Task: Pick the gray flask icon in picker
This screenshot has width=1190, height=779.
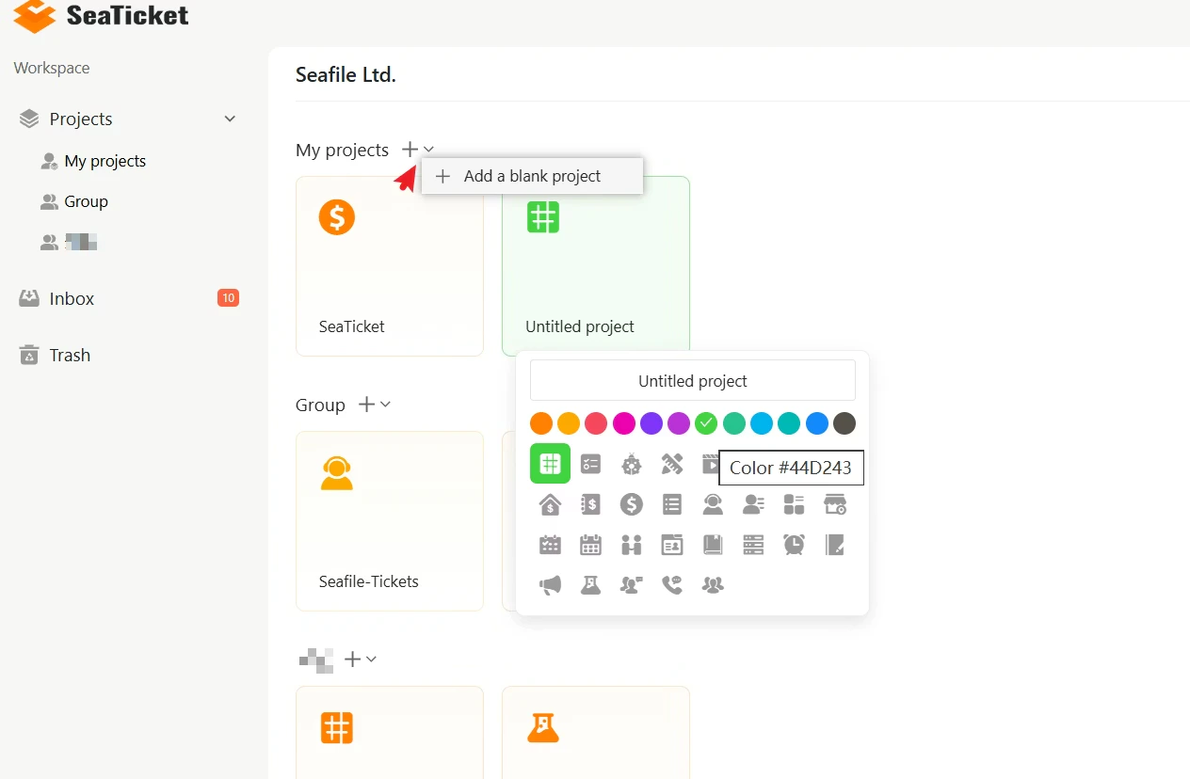Action: click(590, 584)
